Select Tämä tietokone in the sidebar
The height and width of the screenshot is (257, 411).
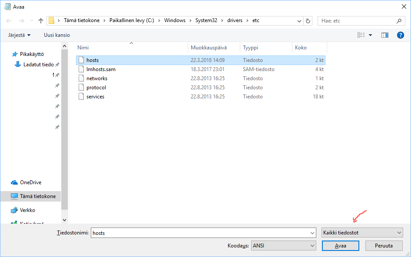click(37, 196)
